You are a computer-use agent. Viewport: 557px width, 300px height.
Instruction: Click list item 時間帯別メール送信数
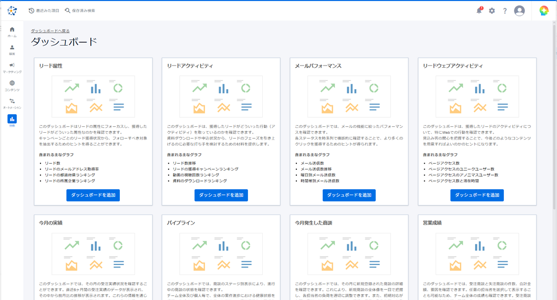point(320,181)
